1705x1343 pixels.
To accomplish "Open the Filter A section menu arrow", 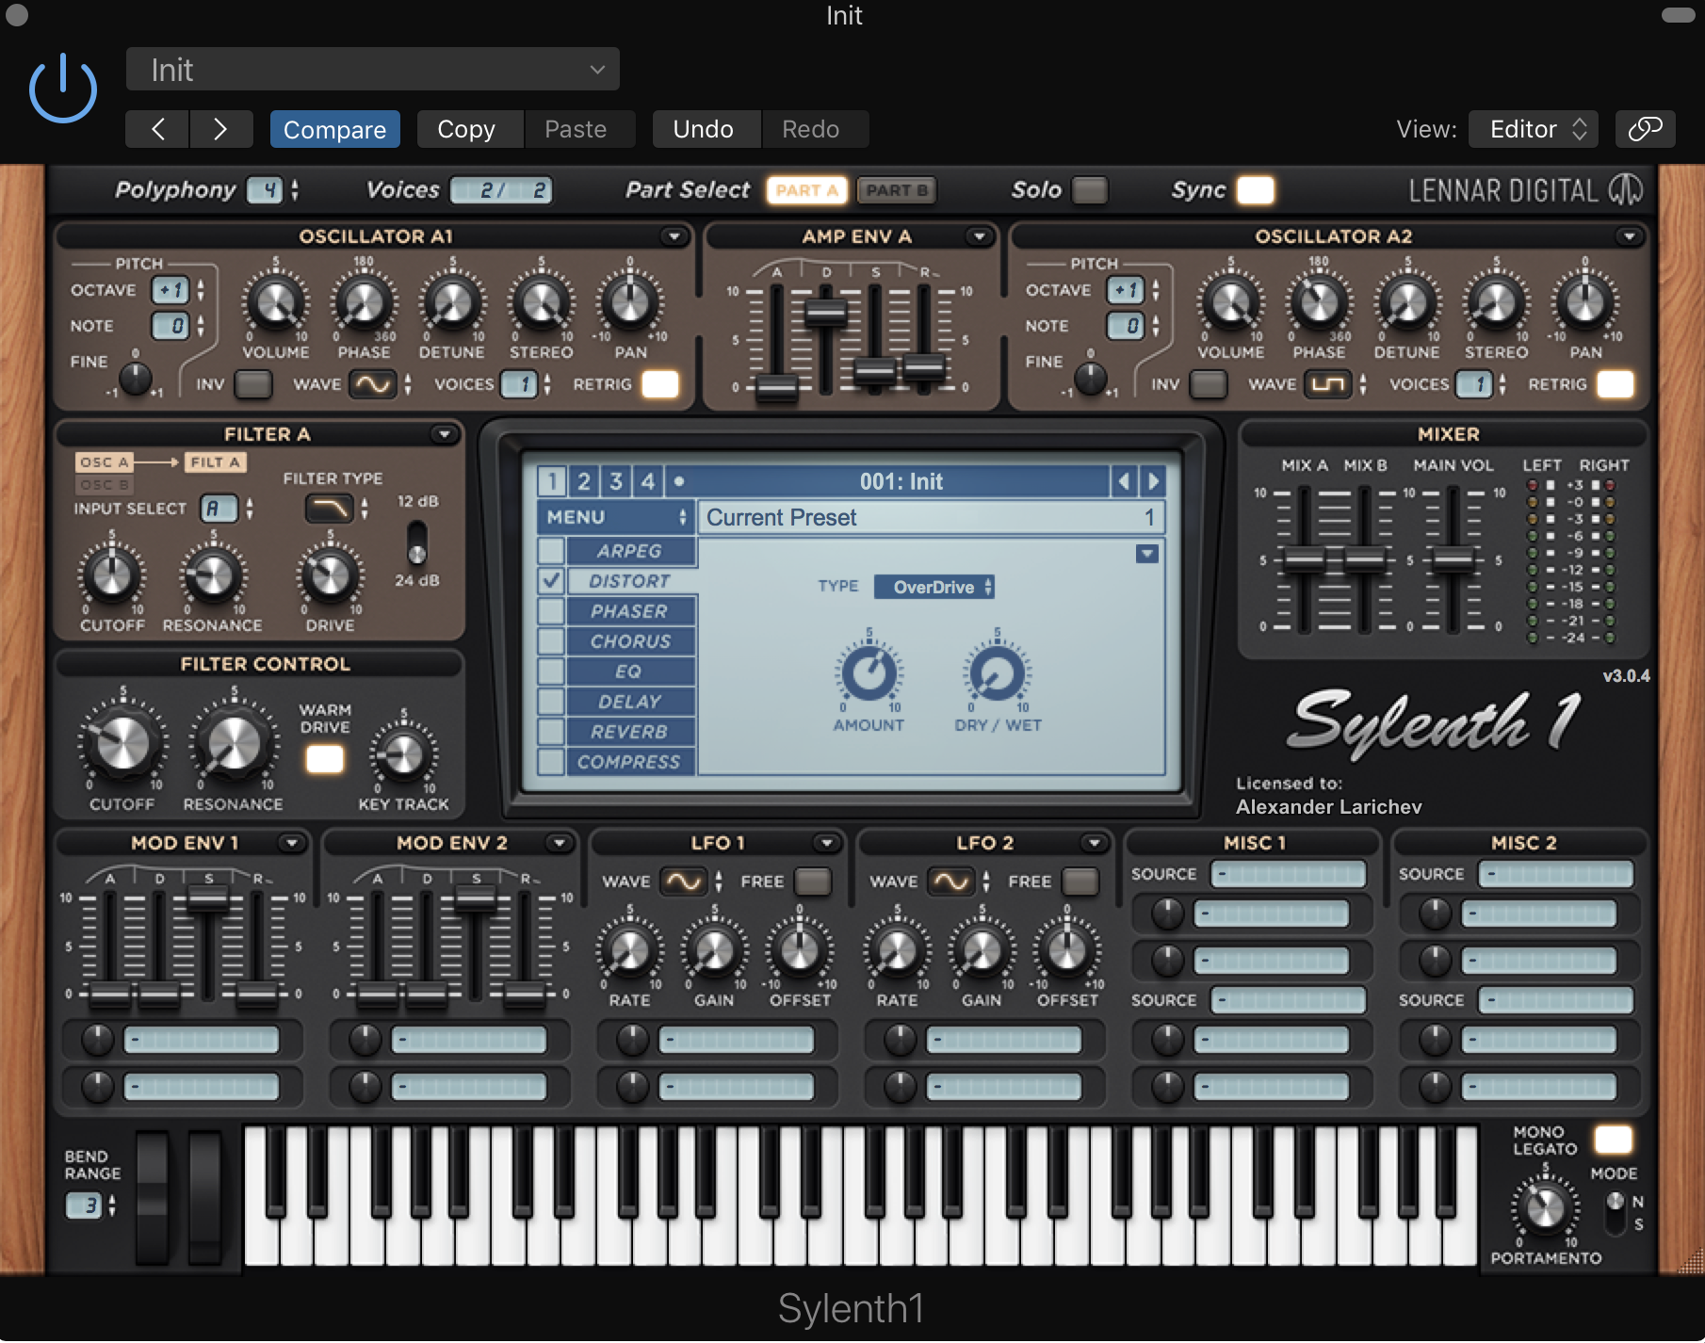I will pos(444,434).
